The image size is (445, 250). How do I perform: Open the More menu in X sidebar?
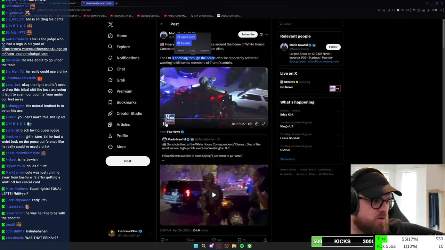tap(117, 147)
